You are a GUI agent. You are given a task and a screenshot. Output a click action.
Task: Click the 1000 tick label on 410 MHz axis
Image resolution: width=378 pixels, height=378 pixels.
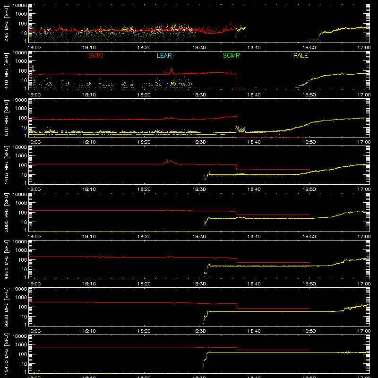(21, 61)
